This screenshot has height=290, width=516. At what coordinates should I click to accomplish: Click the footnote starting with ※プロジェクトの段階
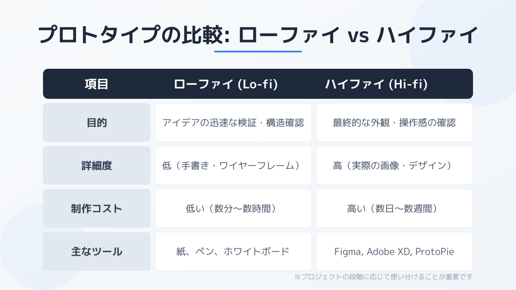pyautogui.click(x=383, y=277)
